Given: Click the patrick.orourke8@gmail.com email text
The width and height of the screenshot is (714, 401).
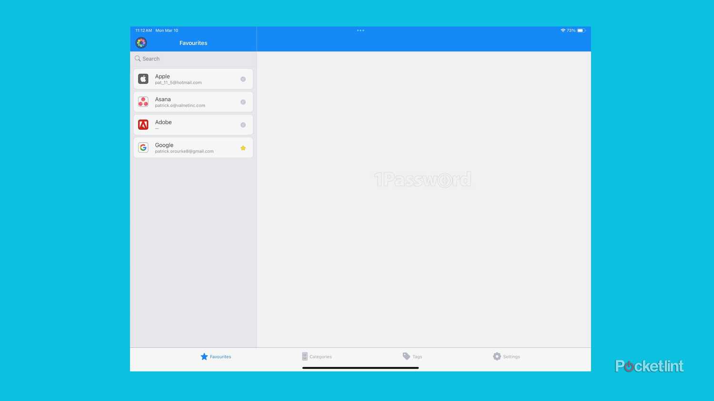Looking at the screenshot, I should (x=184, y=151).
